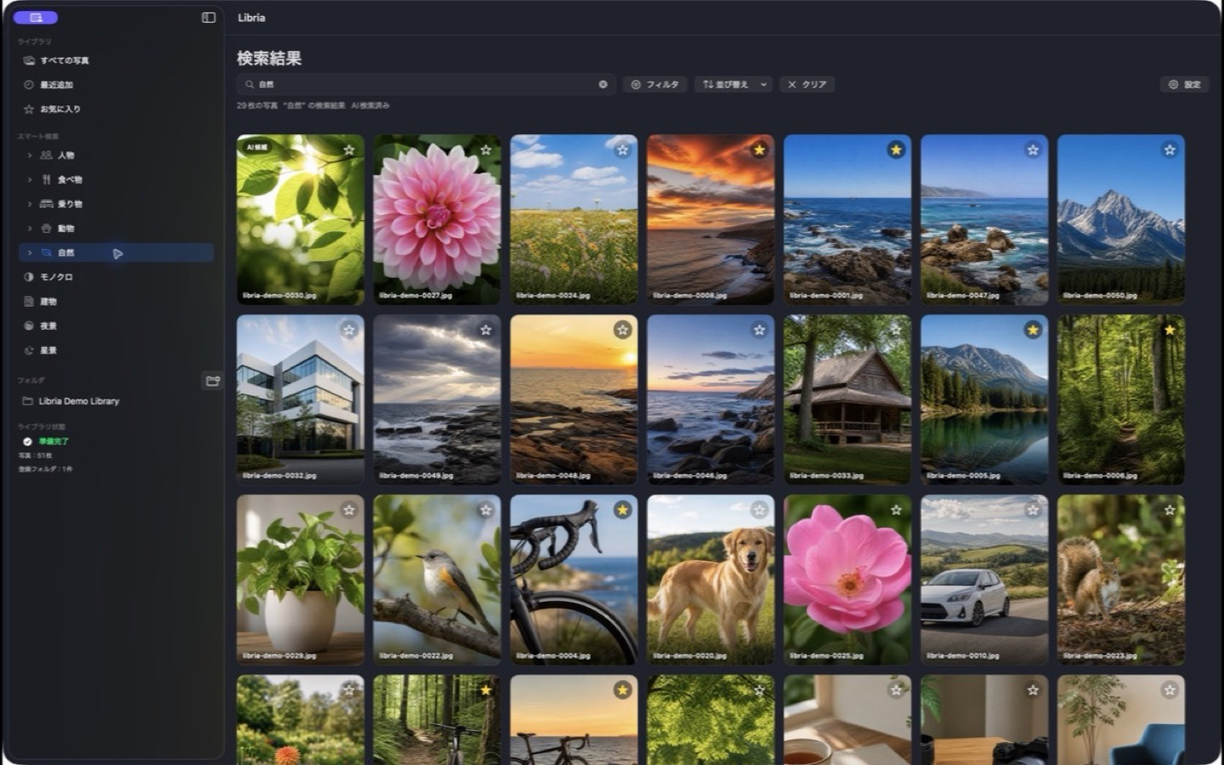Image resolution: width=1224 pixels, height=765 pixels.
Task: Unstar the lake photo libria-demo-0005.jpg
Action: pos(1033,330)
